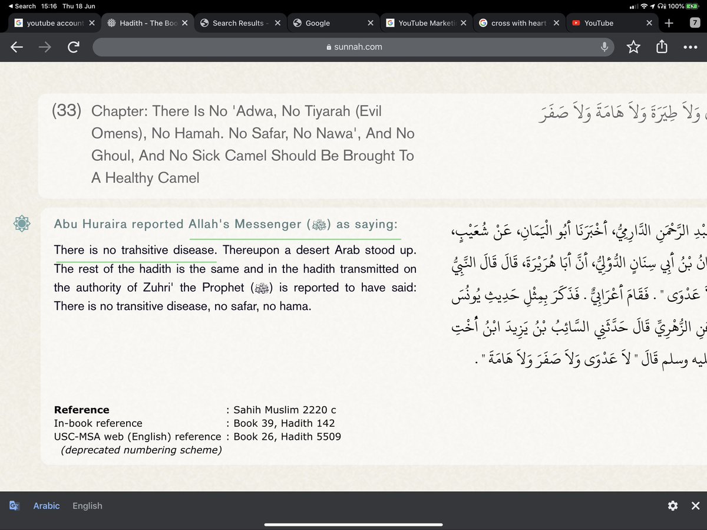Show the tab switcher showing 7
The height and width of the screenshot is (530, 707).
pyautogui.click(x=695, y=23)
